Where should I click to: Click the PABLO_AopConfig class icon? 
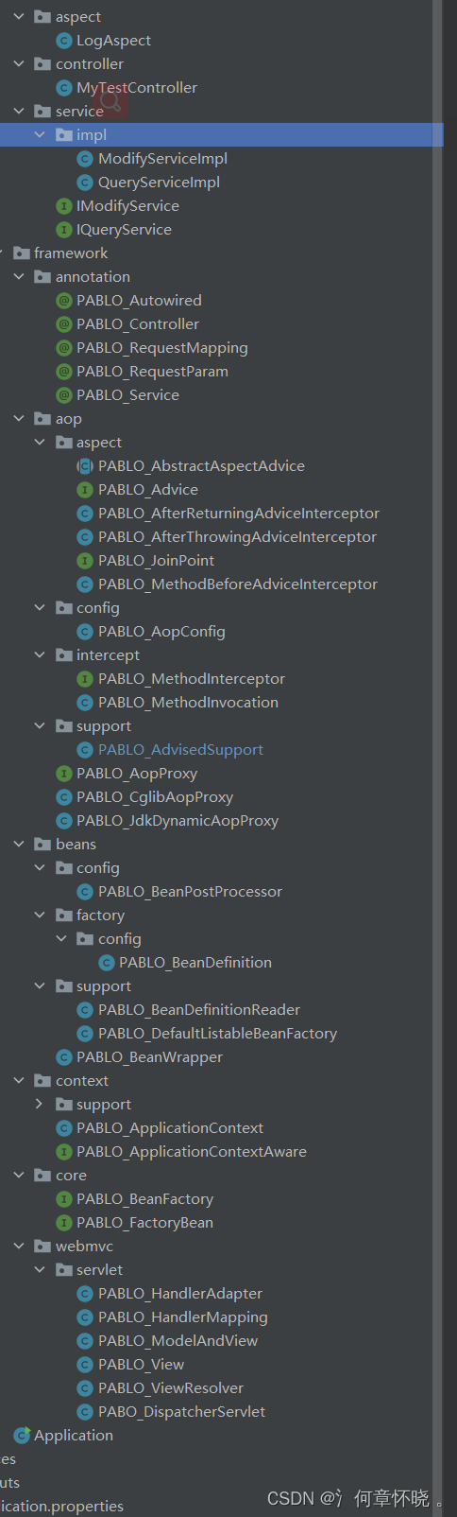(85, 632)
